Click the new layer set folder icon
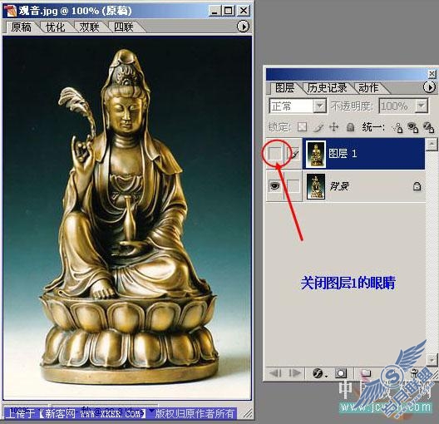 point(365,373)
